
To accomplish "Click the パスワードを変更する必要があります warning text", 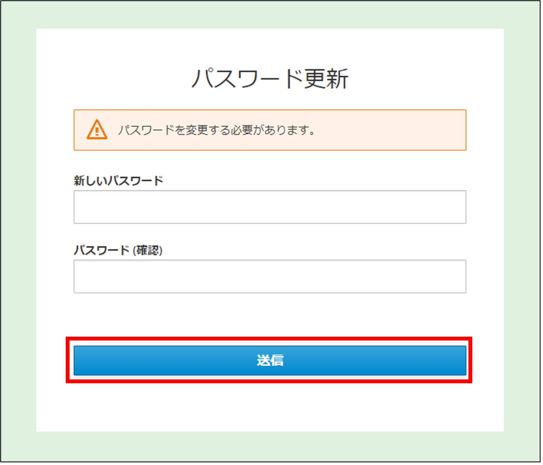I will [217, 130].
